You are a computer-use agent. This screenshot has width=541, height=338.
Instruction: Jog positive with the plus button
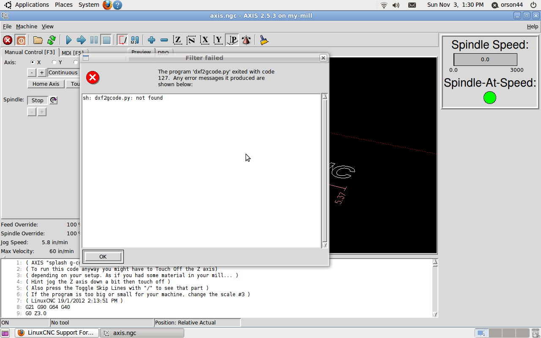click(x=42, y=73)
